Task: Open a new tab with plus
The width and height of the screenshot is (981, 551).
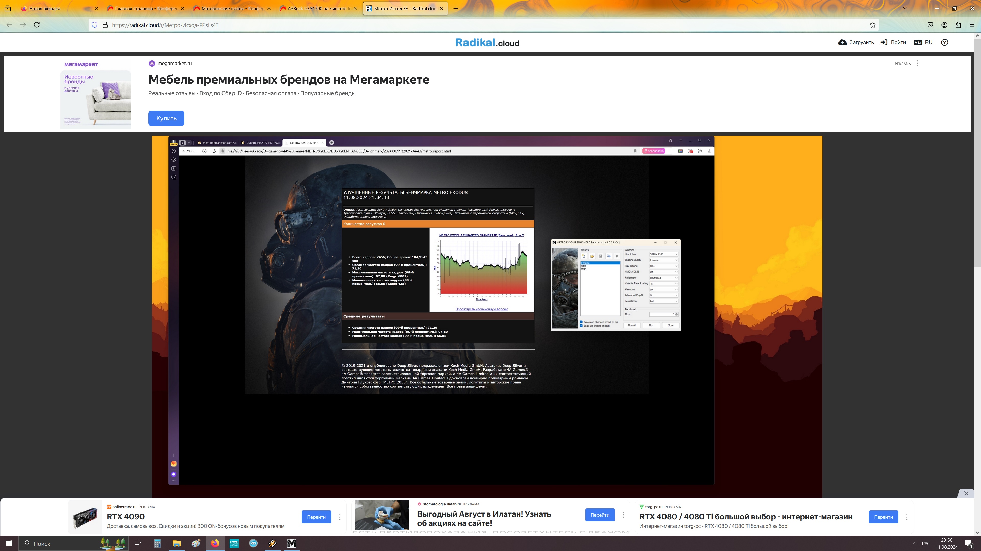Action: 456,8
